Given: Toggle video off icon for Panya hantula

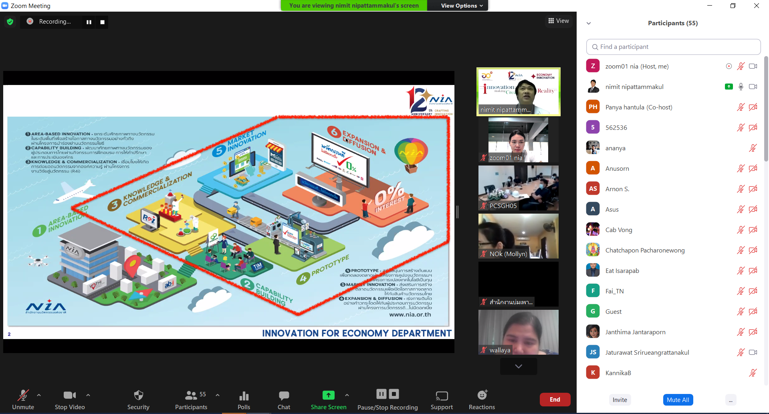Looking at the screenshot, I should click(x=753, y=107).
